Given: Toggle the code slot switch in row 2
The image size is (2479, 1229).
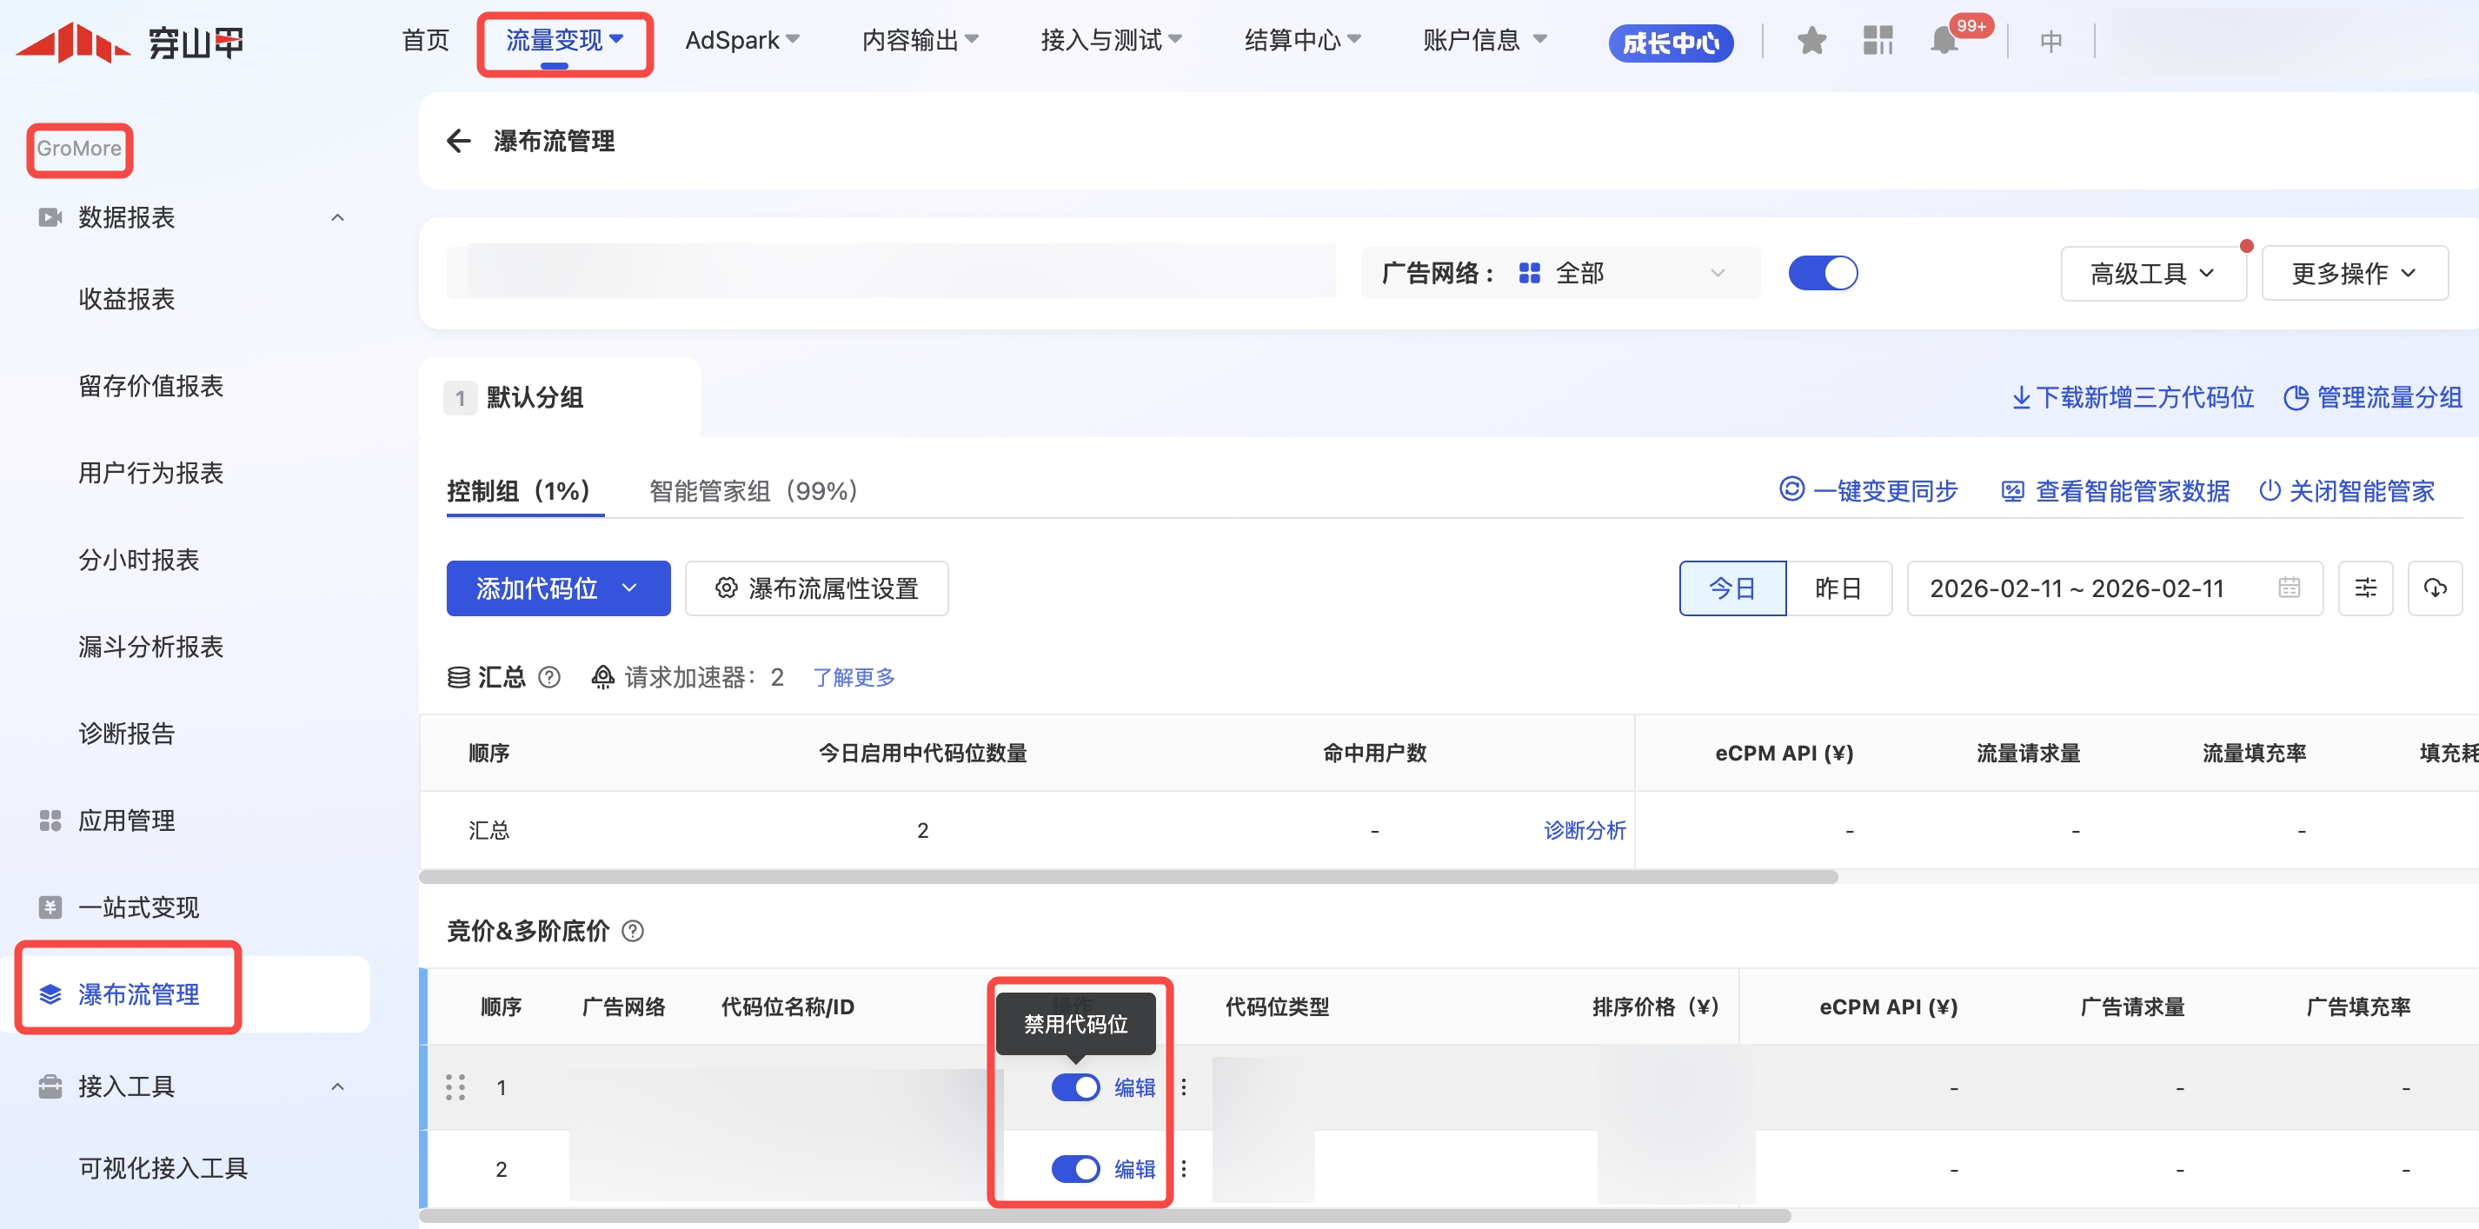Looking at the screenshot, I should [x=1075, y=1169].
